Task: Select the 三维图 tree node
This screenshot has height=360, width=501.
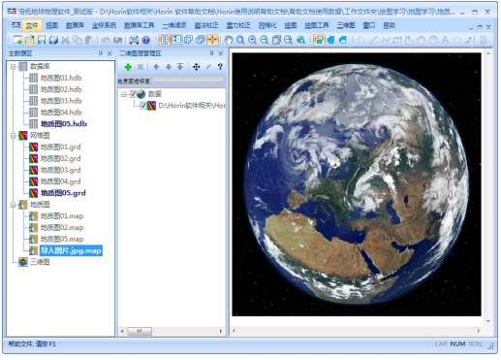Action: point(40,262)
